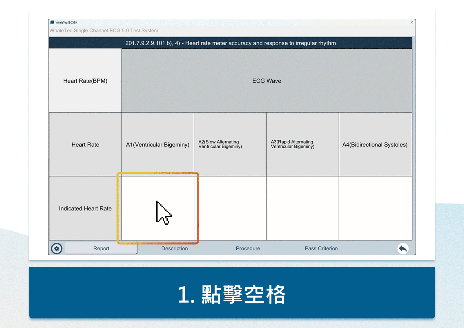Click the Heart Rate(BPM) header cell
464x328 pixels.
coord(85,80)
